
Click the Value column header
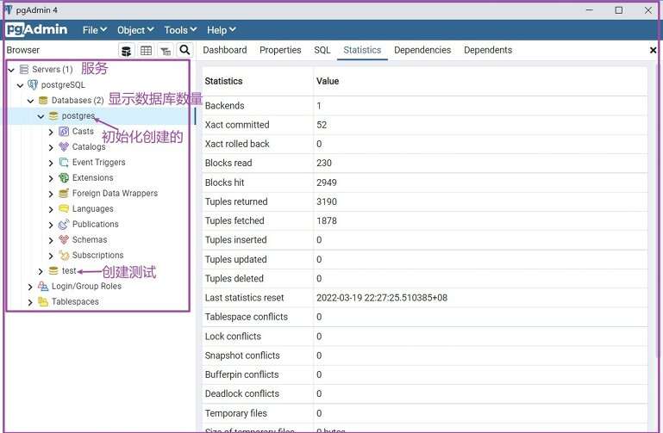pyautogui.click(x=328, y=81)
